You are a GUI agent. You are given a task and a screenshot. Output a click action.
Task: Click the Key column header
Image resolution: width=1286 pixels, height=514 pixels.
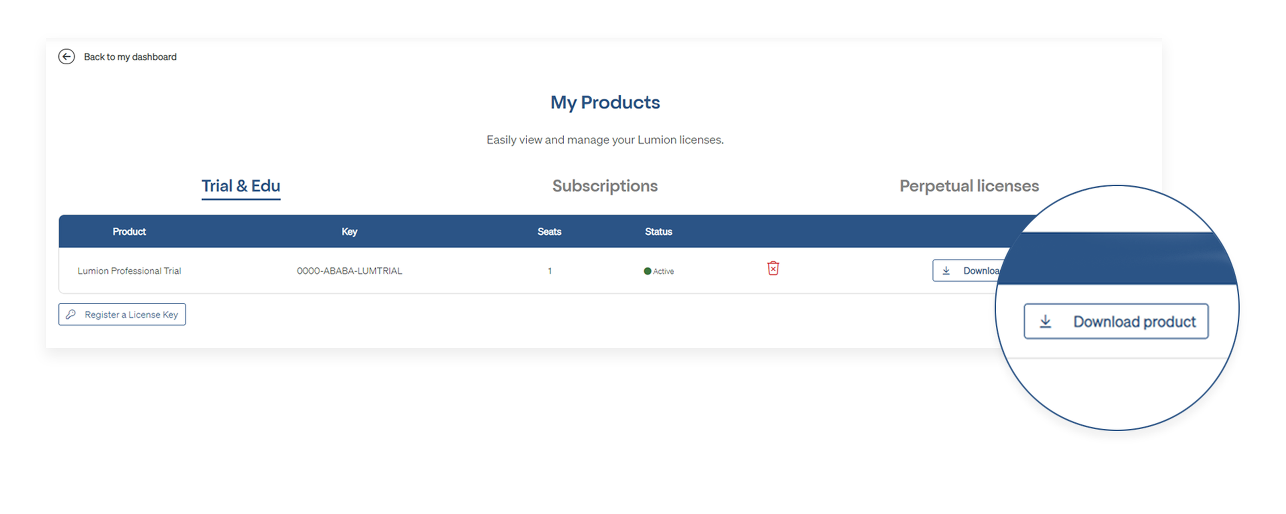pyautogui.click(x=349, y=232)
